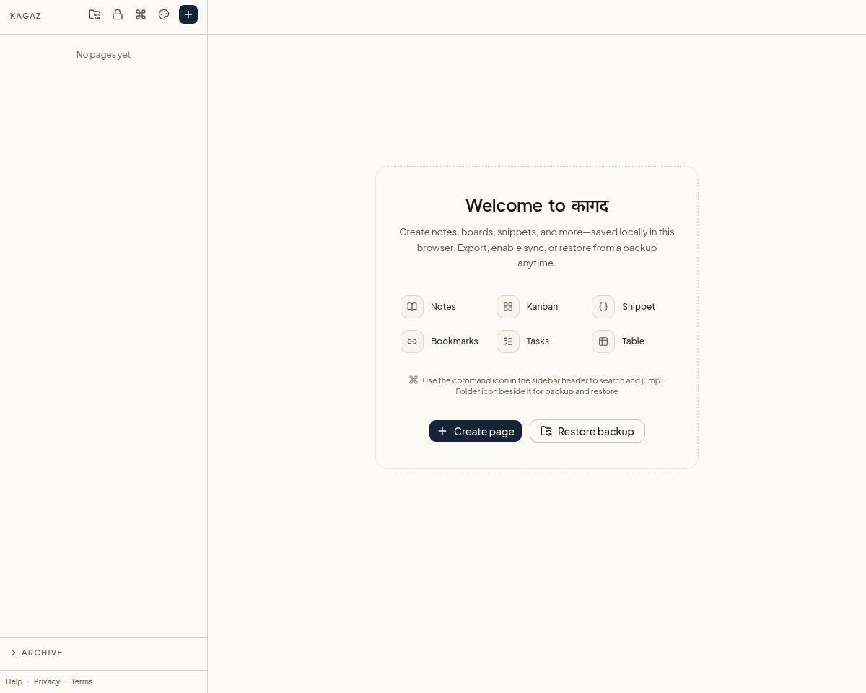Viewport: 866px width, 693px height.
Task: Click the Create page button
Action: (476, 431)
